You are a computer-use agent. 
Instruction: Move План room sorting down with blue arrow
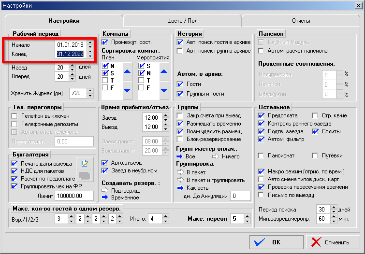(127, 90)
